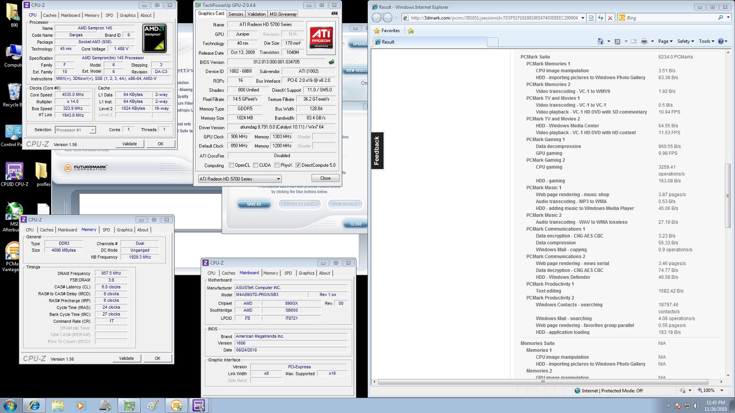Click the IE Home icon

point(600,41)
